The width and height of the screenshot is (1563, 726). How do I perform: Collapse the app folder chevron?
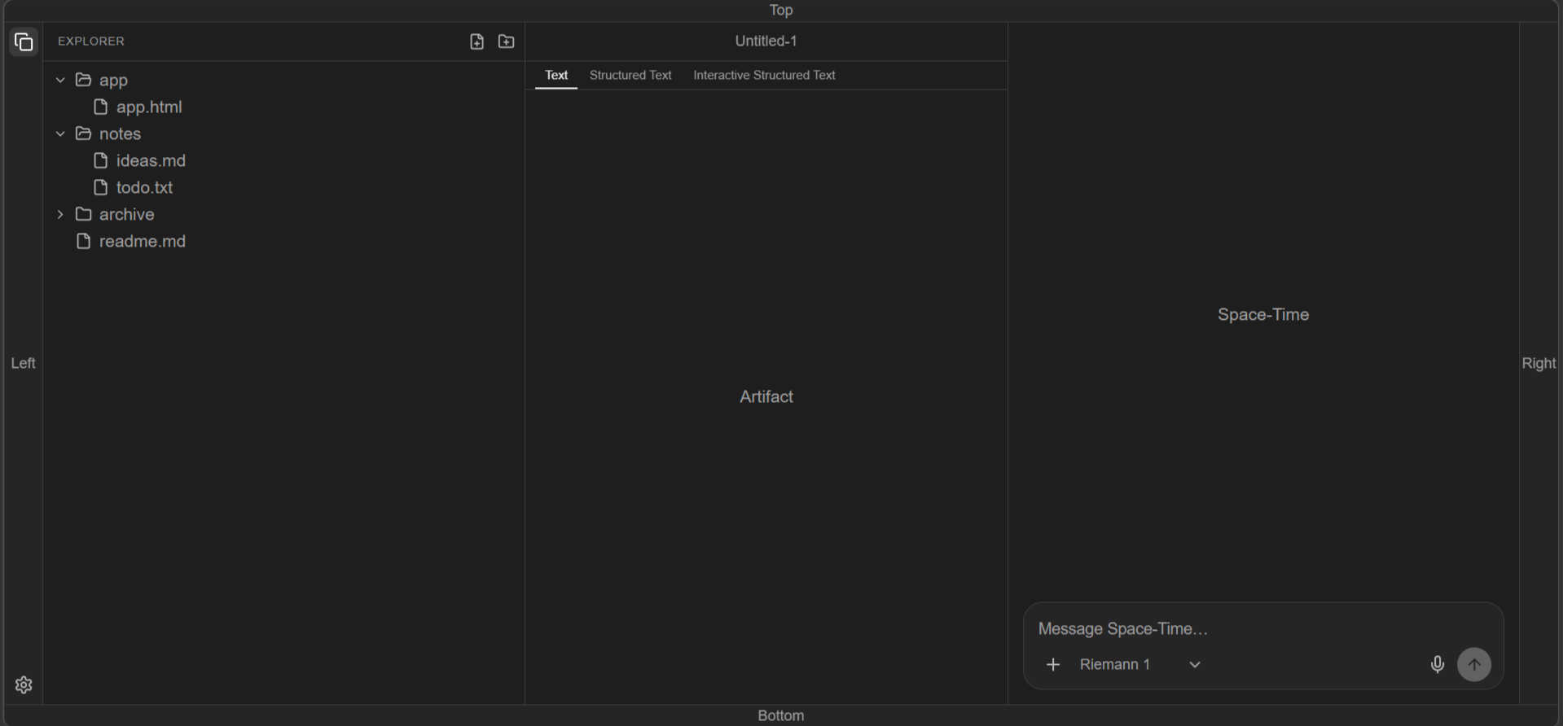(60, 80)
